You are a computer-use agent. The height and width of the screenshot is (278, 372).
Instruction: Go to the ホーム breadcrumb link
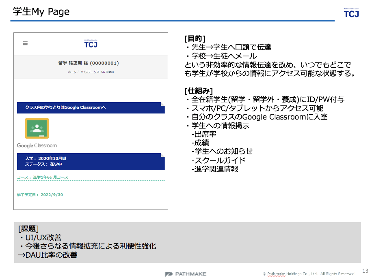point(71,72)
